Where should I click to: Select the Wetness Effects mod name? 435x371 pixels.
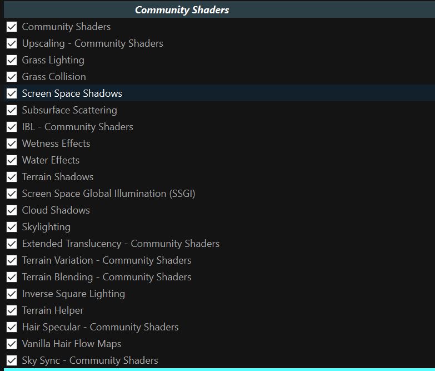[x=56, y=144]
